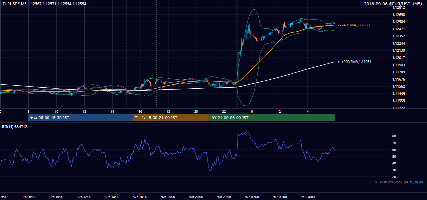This screenshot has width=427, height=200.
Task: Click hour tick 22 under price chart
Action: tap(224, 111)
